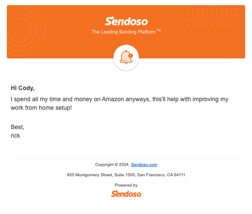This screenshot has width=252, height=214.
Task: Click the word Amazon in the message
Action: (113, 99)
